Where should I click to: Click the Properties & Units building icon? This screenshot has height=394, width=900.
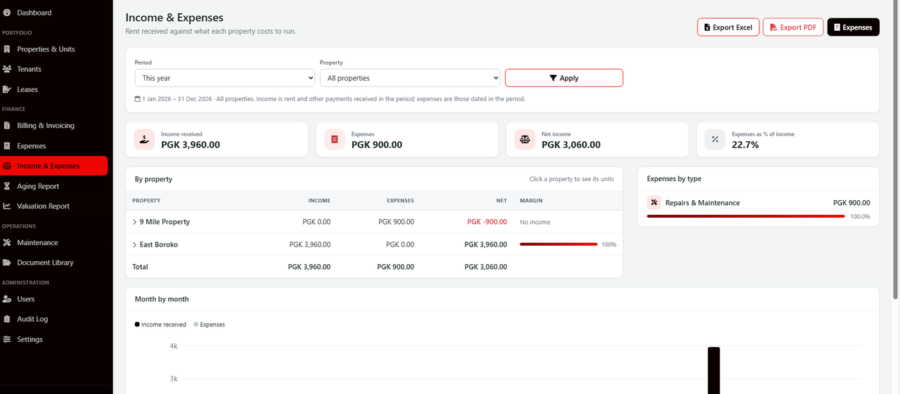click(7, 49)
